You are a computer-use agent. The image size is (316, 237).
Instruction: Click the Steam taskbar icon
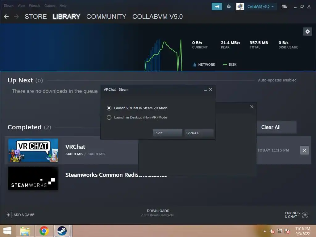[62, 231]
